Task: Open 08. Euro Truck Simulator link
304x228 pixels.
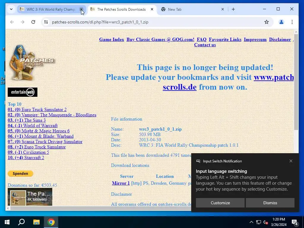Action: (37, 147)
